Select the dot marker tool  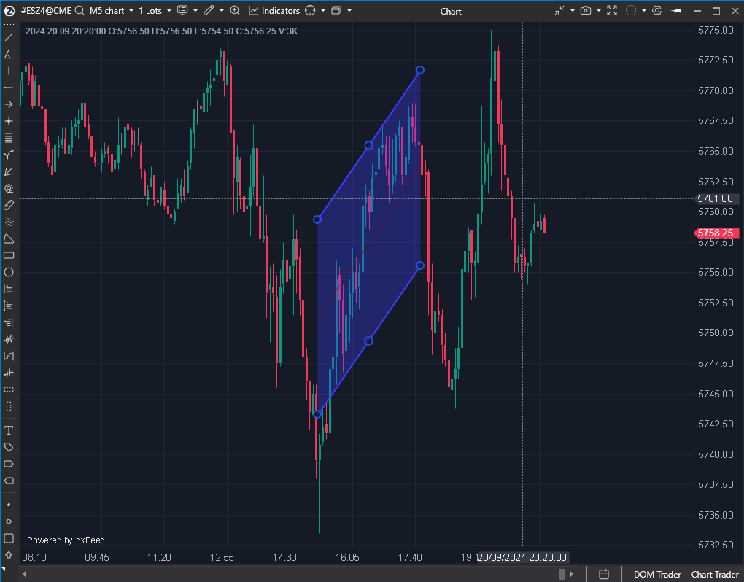coord(9,505)
